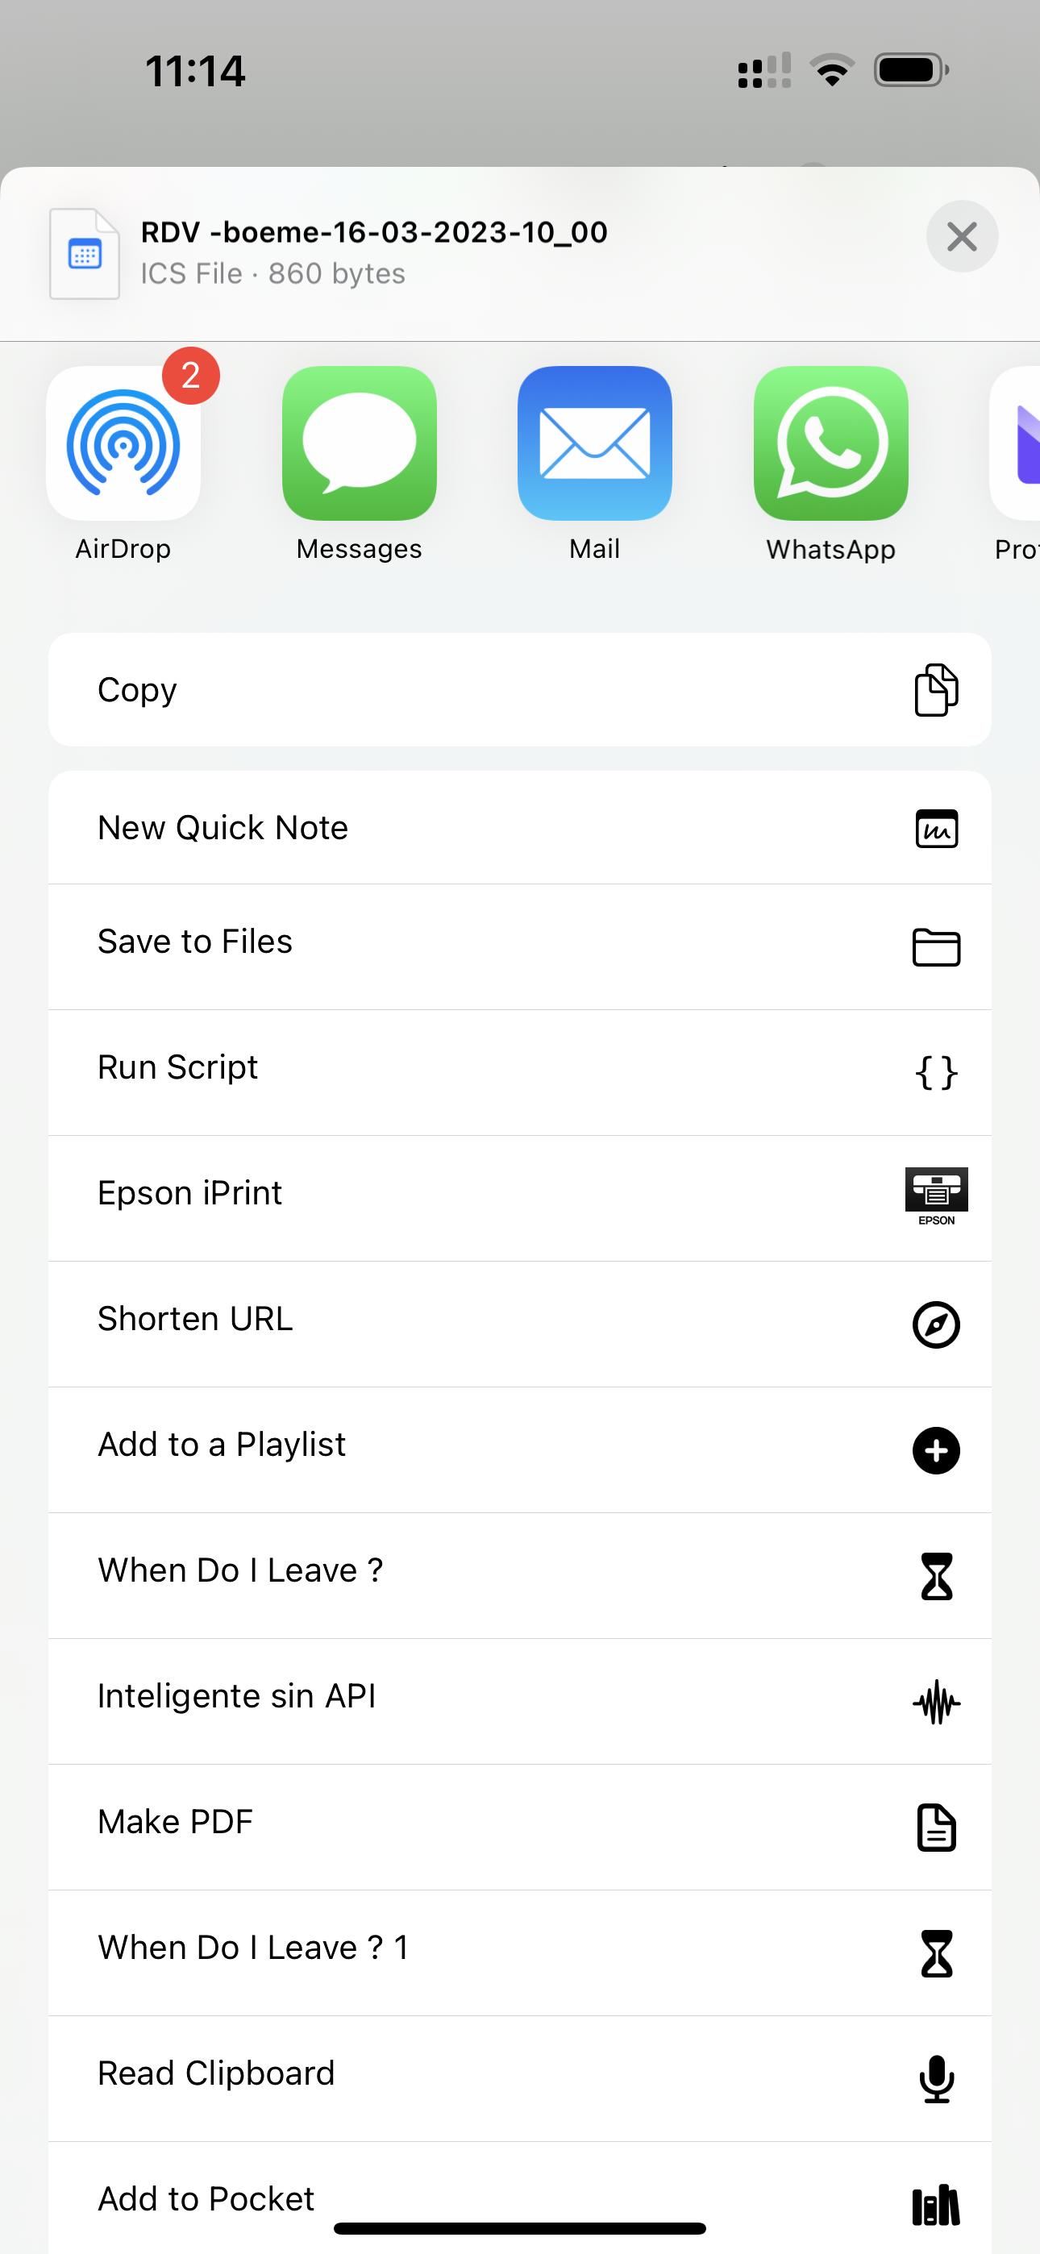Tap Add to Pocket action

coord(519,2198)
